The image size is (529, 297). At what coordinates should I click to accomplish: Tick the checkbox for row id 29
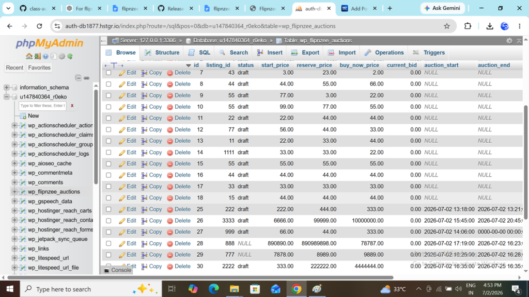point(108,255)
